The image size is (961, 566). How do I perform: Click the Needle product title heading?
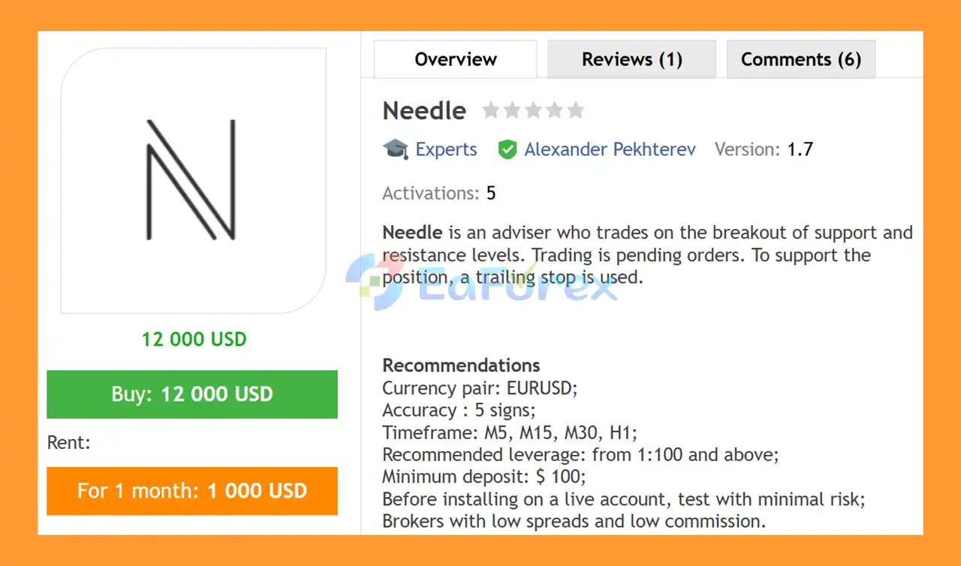tap(424, 111)
